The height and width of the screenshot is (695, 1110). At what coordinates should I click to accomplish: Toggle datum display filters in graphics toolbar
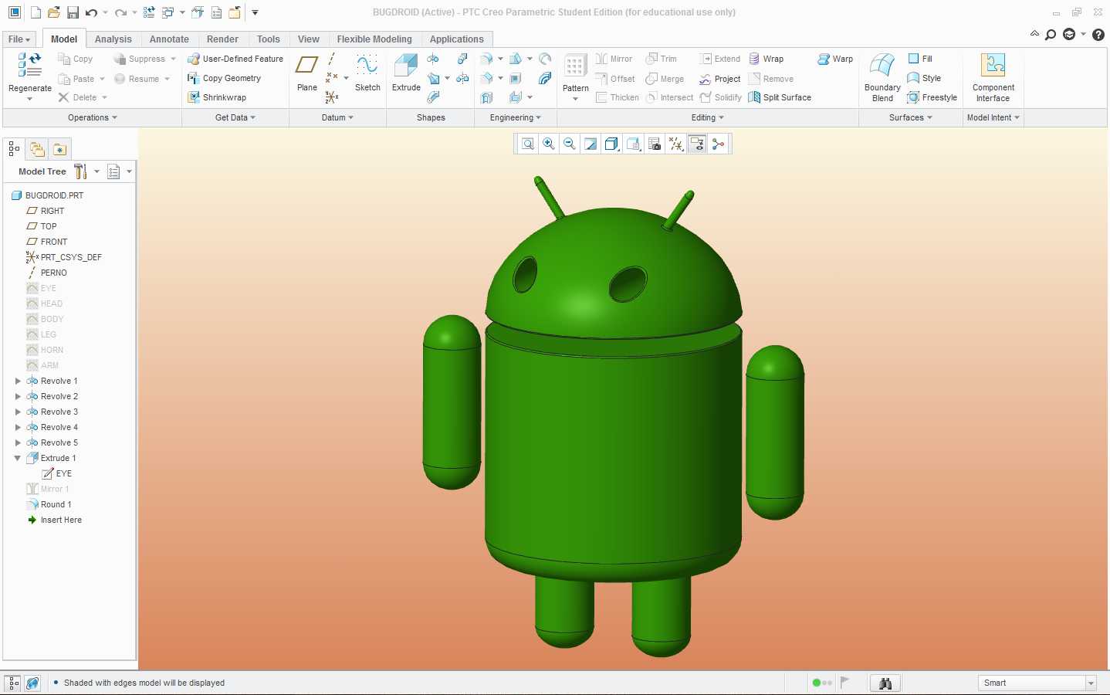coord(676,144)
